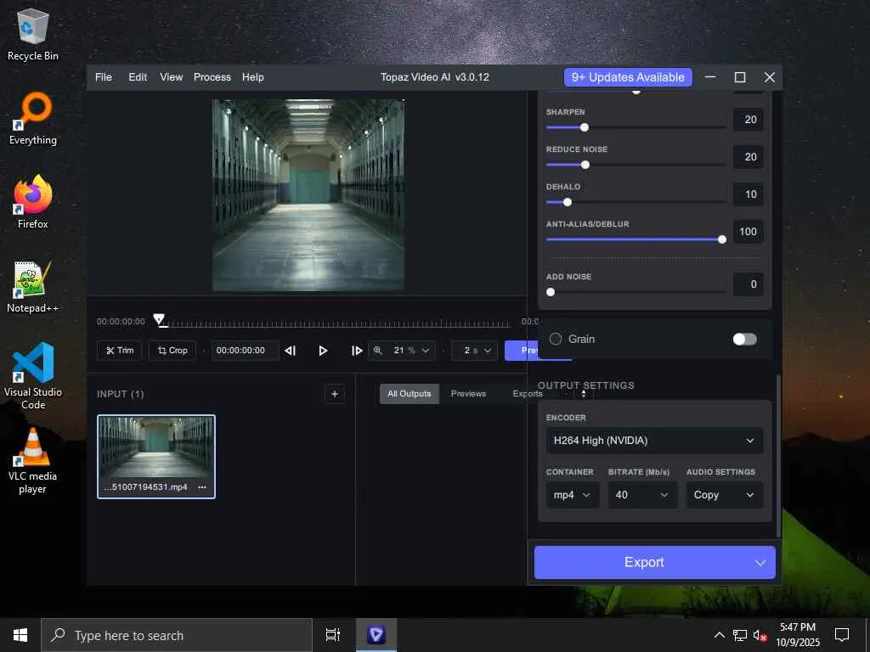Click the Export button
This screenshot has width=870, height=652.
tap(643, 562)
